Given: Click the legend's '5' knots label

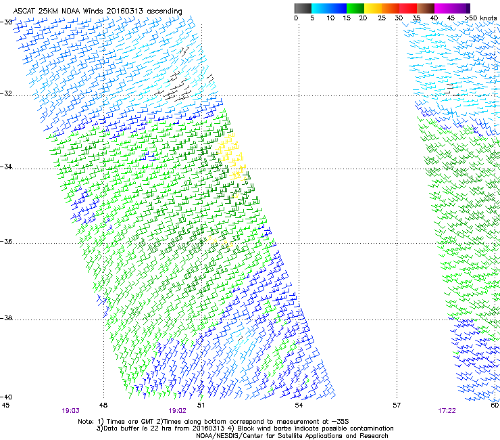Looking at the screenshot, I should point(312,18).
